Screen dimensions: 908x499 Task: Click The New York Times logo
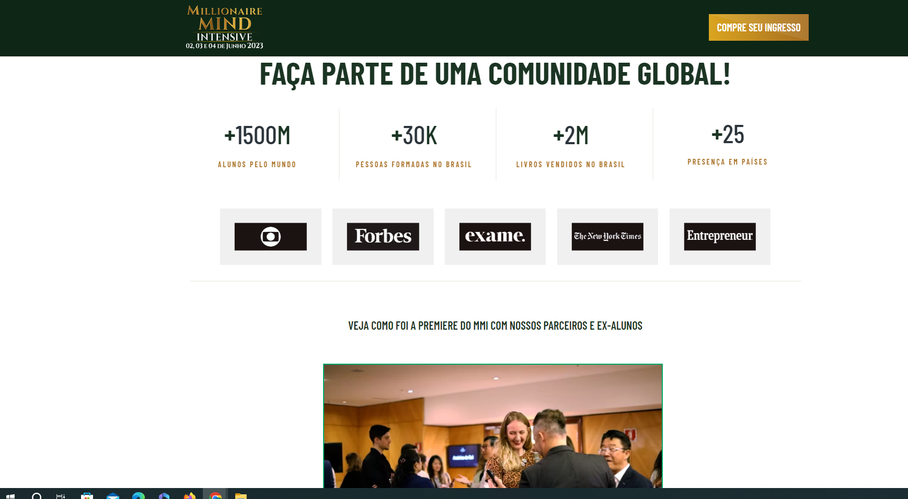pos(607,237)
